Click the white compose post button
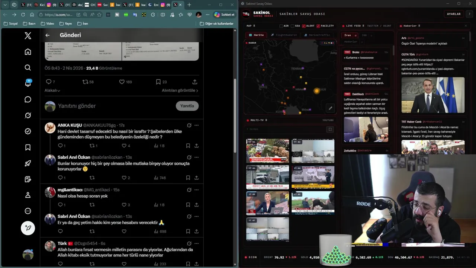The width and height of the screenshot is (476, 268). point(28,228)
